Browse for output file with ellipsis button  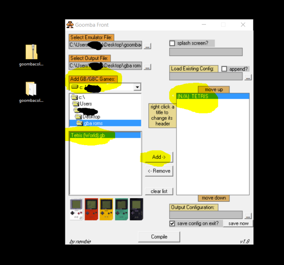click(148, 67)
